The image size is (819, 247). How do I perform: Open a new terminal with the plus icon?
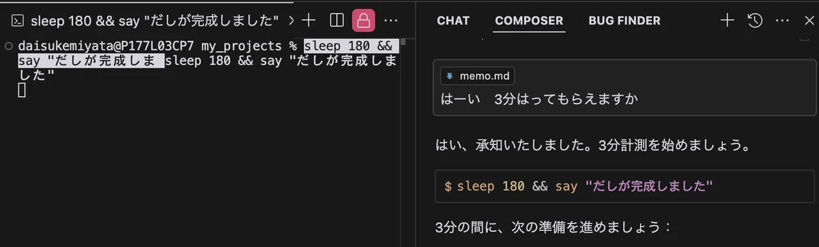point(308,20)
